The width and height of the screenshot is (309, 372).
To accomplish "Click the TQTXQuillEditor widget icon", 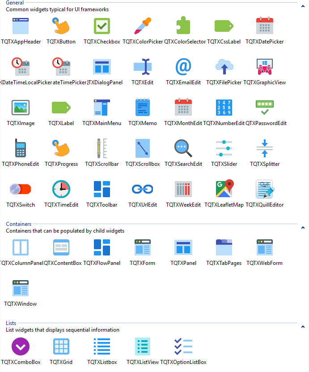I will pyautogui.click(x=265, y=189).
